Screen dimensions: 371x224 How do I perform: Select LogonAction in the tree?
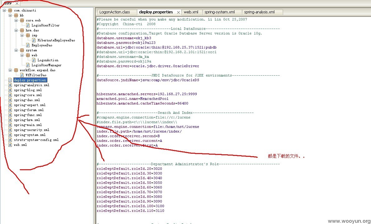(48, 60)
